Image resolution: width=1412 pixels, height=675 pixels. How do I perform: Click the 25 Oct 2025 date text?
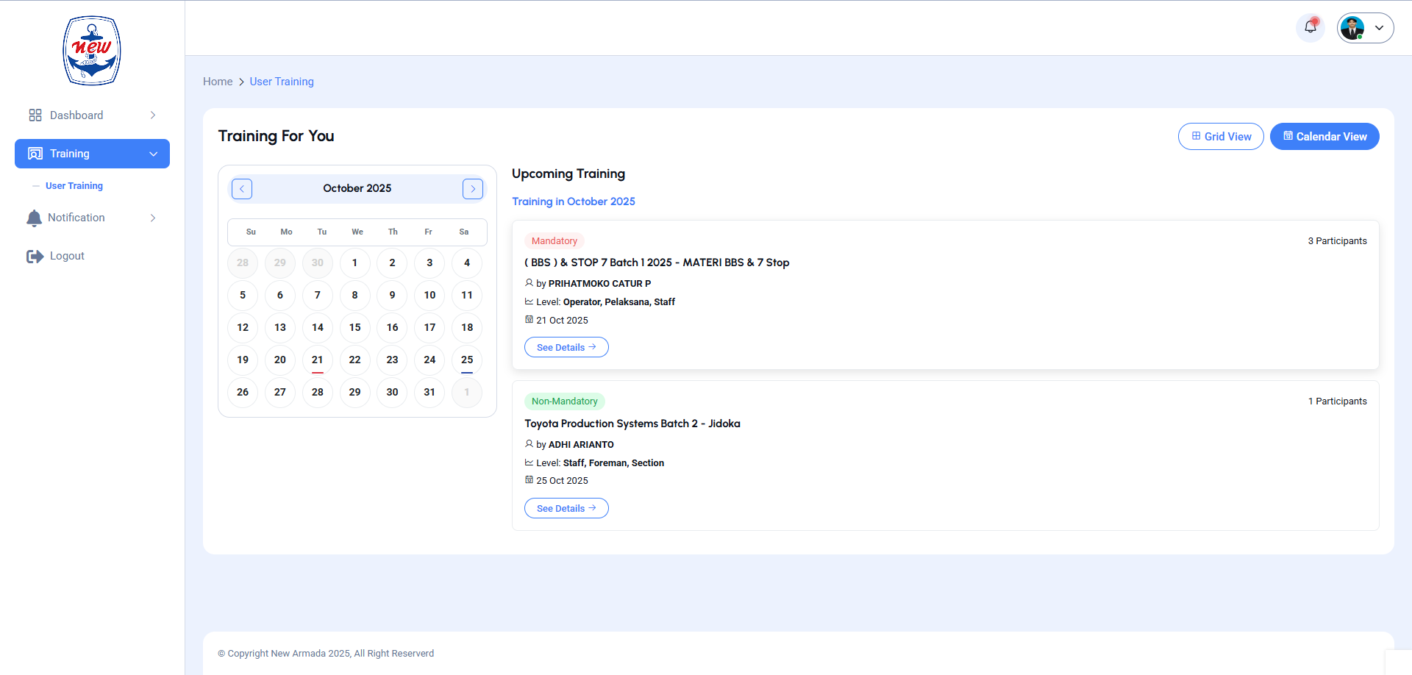tap(562, 481)
